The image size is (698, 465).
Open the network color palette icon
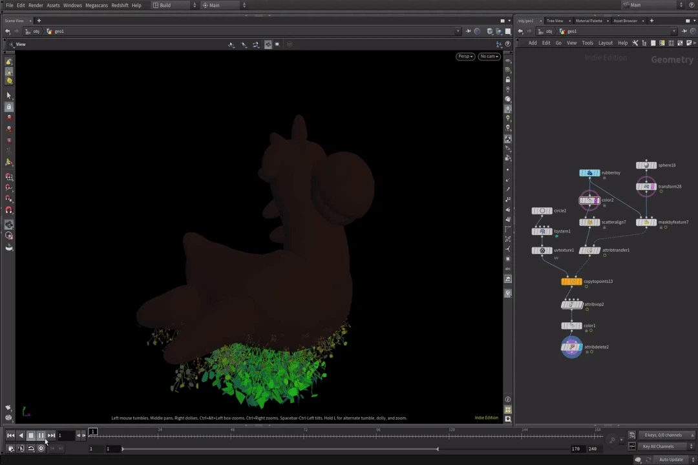tap(662, 43)
